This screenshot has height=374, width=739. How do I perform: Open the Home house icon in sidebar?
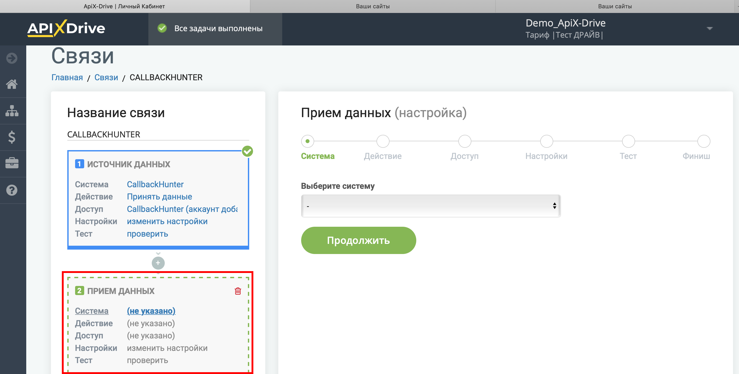pyautogui.click(x=12, y=84)
